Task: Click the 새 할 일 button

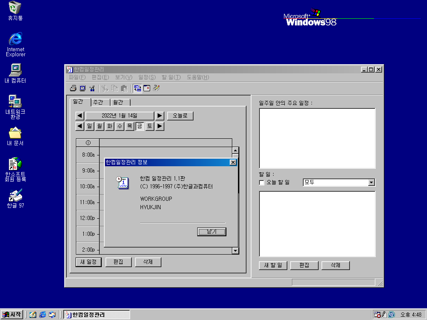Action: click(273, 265)
